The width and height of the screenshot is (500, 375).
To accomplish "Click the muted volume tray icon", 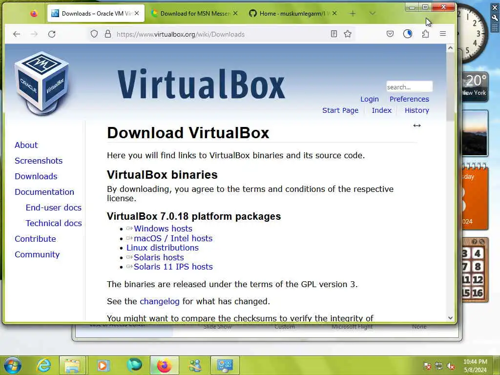I will point(451,366).
